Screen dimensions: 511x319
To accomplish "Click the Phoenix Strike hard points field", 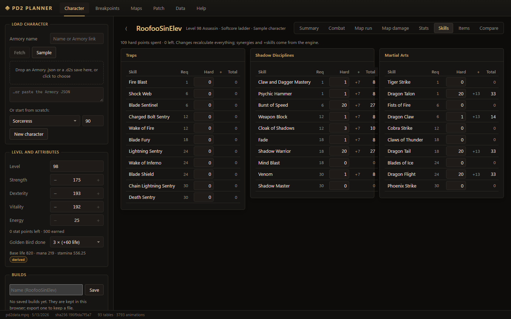I will 456,186.
